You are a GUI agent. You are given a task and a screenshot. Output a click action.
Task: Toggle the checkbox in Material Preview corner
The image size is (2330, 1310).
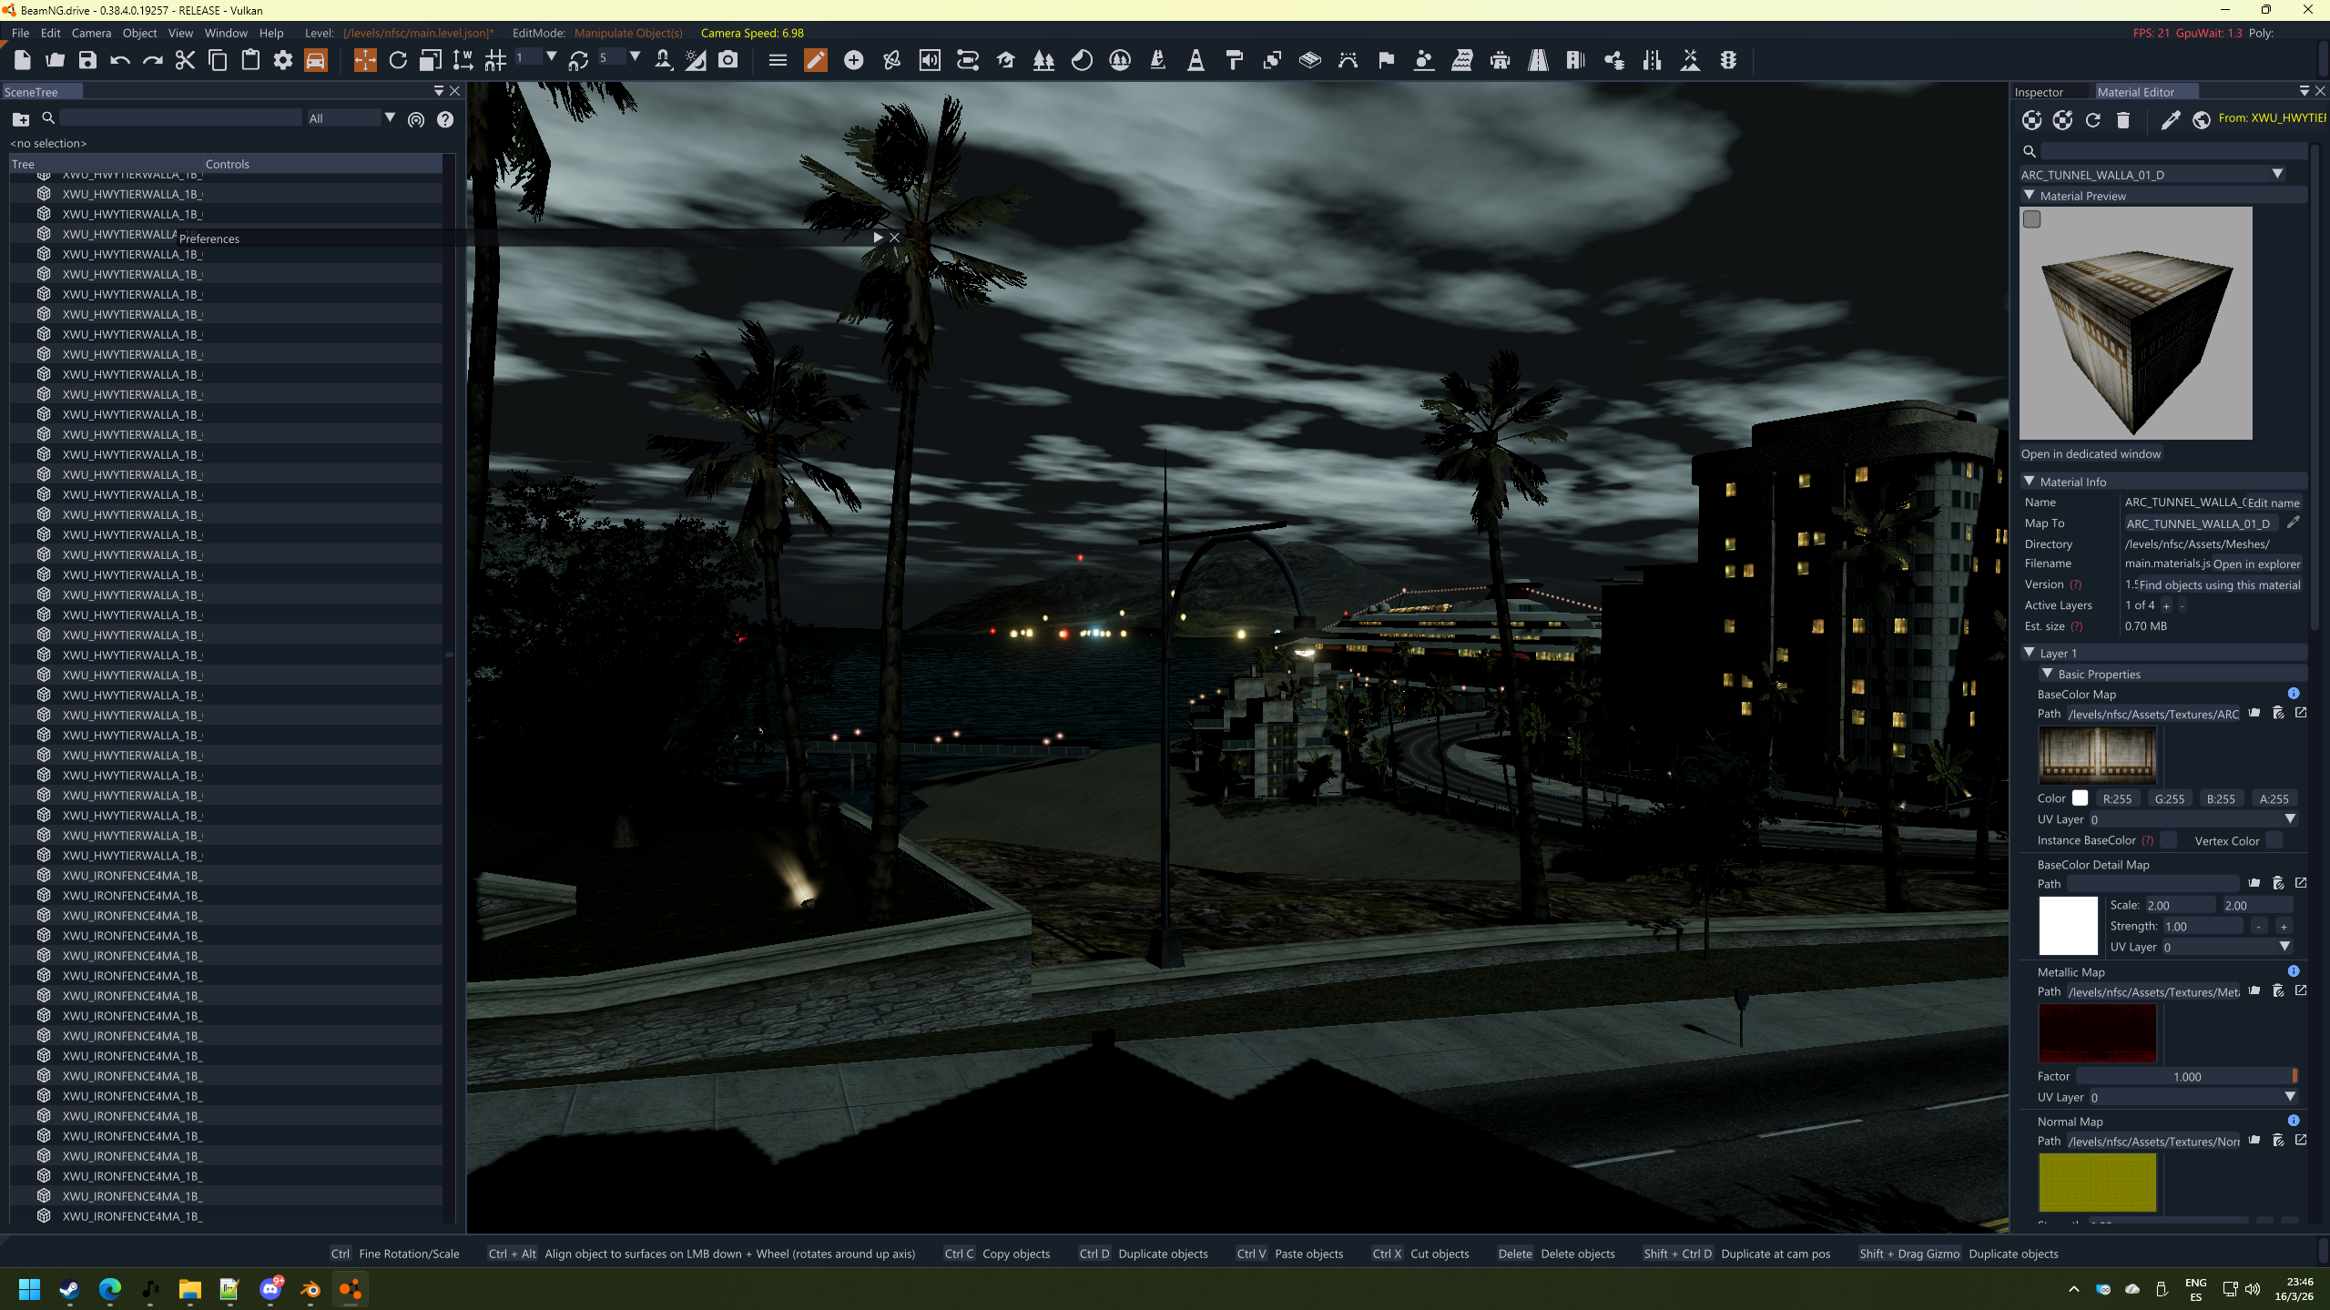pos(2032,219)
